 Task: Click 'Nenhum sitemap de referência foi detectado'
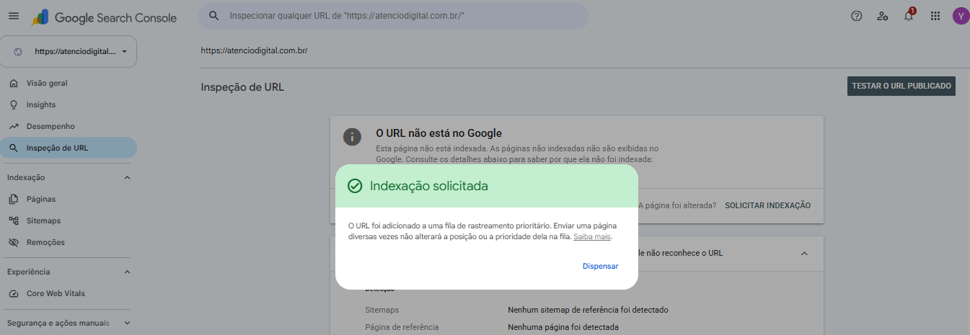588,310
